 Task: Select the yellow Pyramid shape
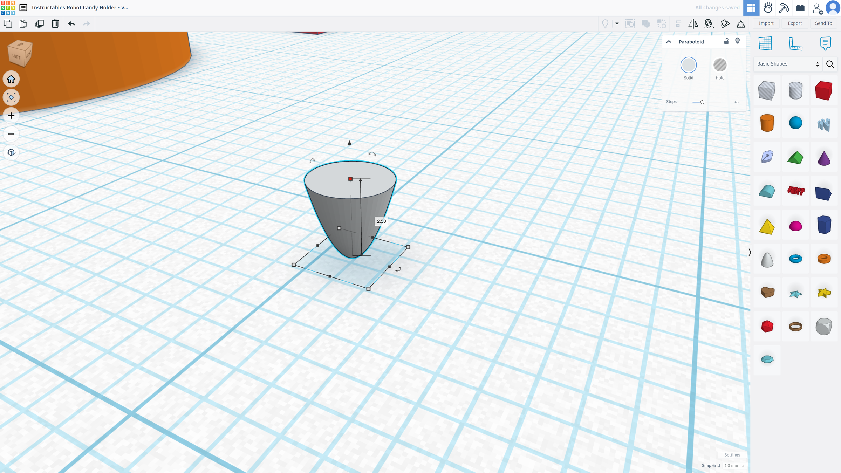coord(767,226)
